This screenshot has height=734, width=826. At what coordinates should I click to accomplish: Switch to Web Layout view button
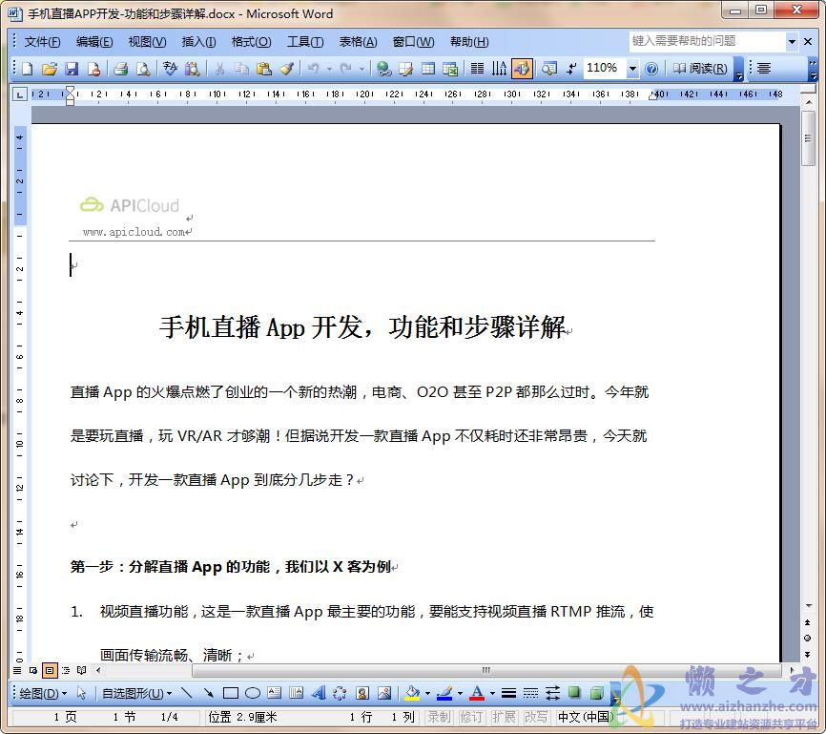[x=33, y=671]
